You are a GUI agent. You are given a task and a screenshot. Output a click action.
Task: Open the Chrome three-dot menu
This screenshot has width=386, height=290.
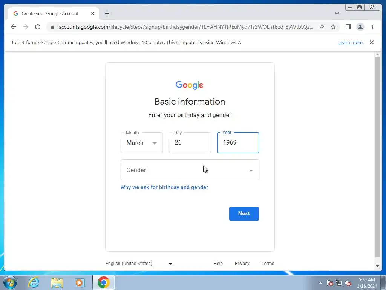tap(373, 27)
